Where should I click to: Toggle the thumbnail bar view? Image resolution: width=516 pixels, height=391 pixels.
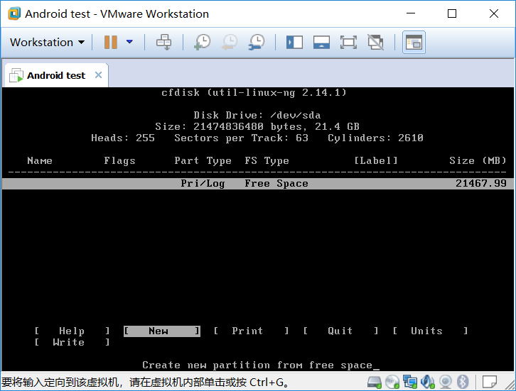(321, 43)
